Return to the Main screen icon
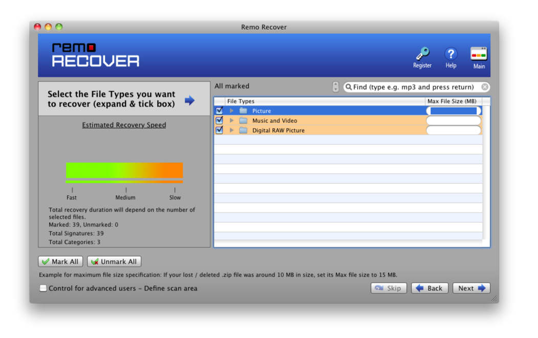This screenshot has width=538, height=338. point(479,54)
